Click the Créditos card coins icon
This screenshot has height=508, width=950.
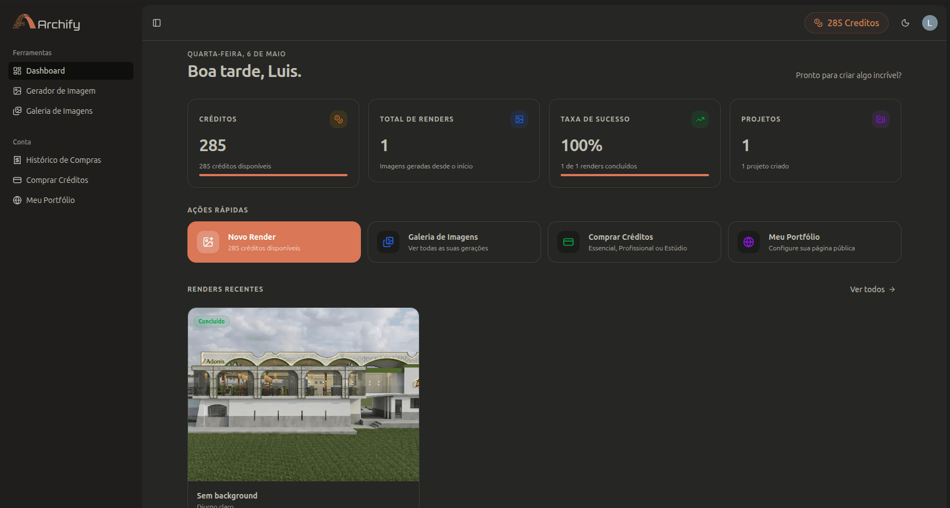click(x=339, y=119)
